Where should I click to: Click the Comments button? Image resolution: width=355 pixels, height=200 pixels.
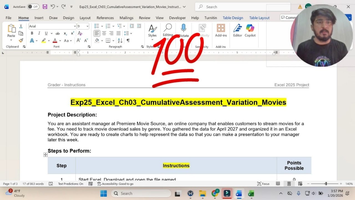coord(288,17)
